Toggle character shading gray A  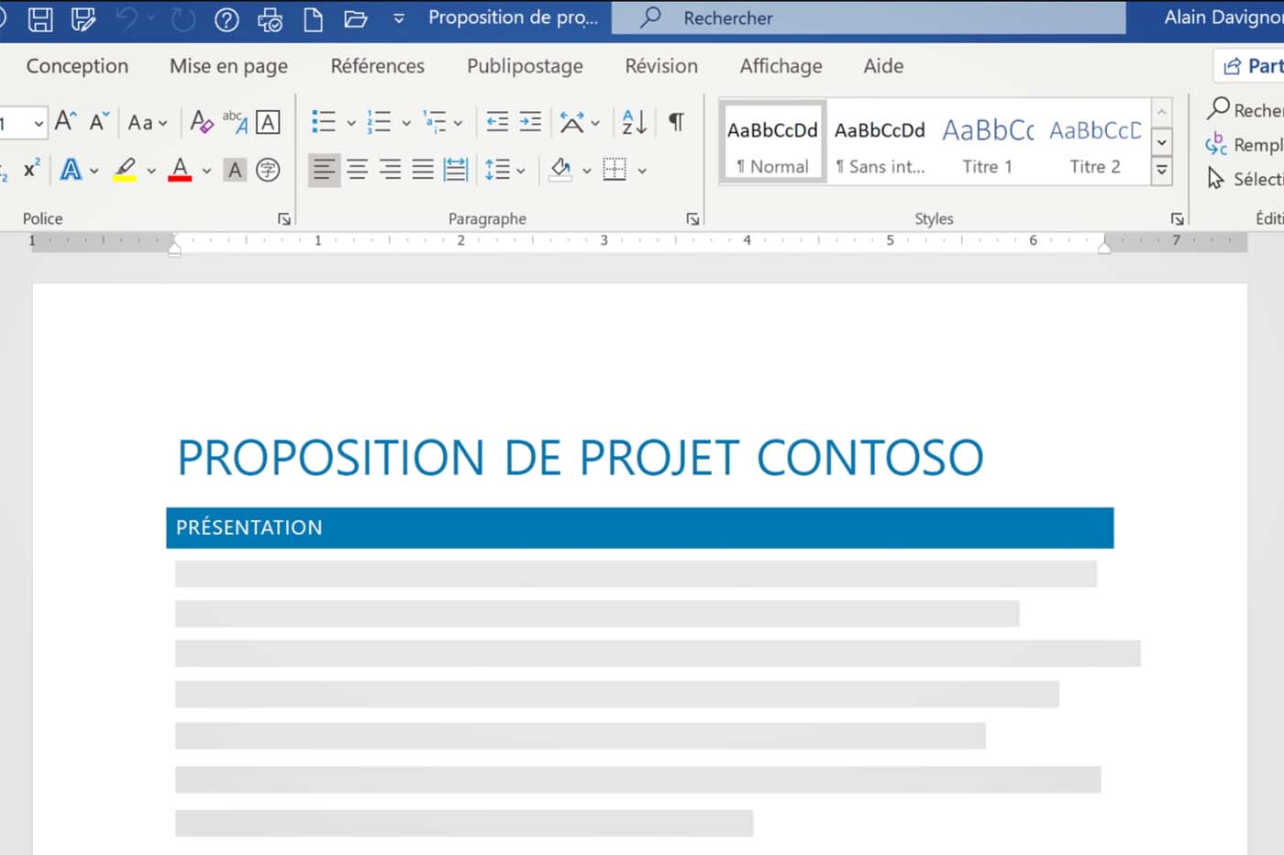(235, 170)
